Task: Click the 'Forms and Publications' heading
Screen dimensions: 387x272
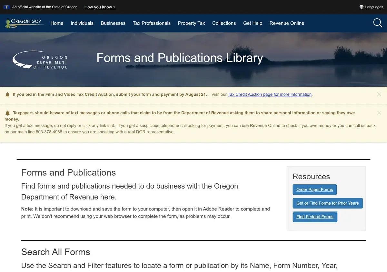Action: click(x=68, y=172)
